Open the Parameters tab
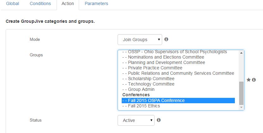 tap(96, 3)
